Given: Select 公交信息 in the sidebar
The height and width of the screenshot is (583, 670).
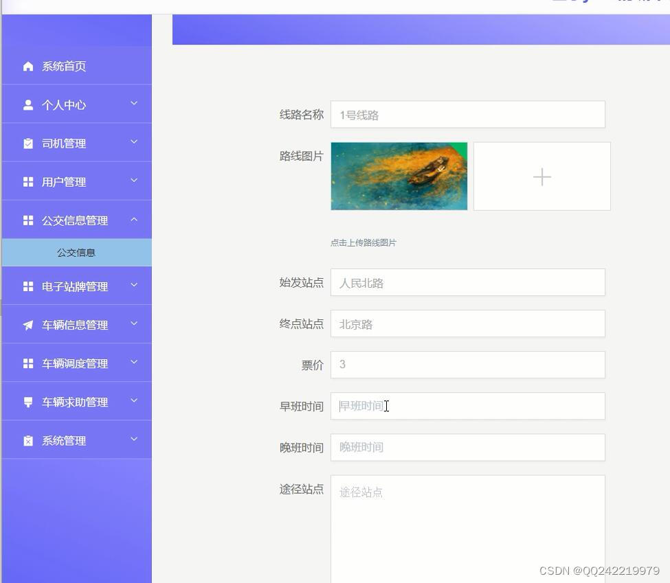Looking at the screenshot, I should pos(76,252).
